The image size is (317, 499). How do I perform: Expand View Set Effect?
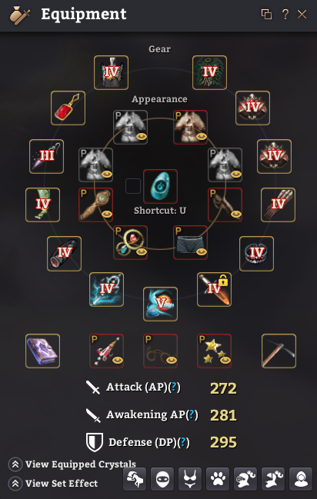point(53,484)
